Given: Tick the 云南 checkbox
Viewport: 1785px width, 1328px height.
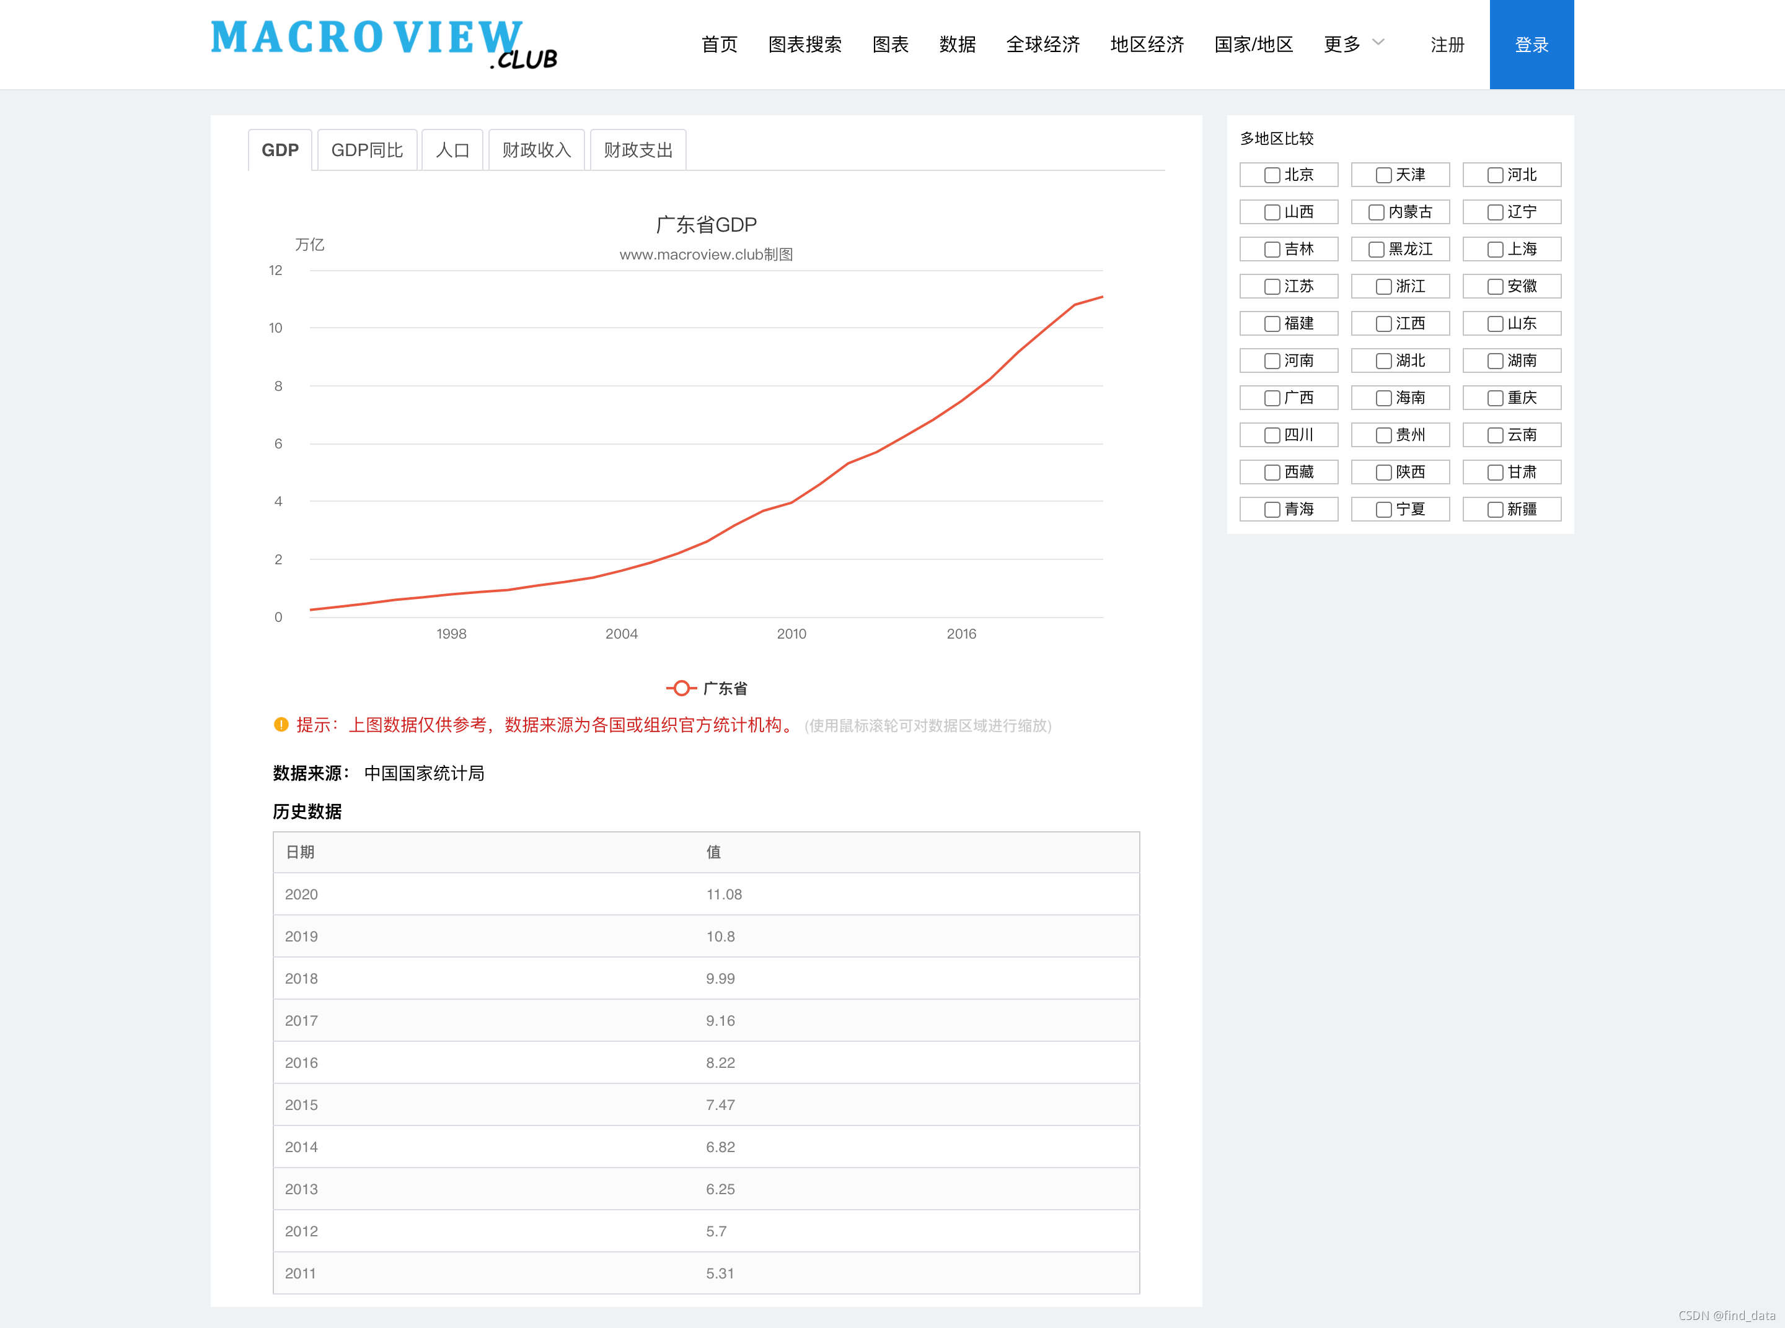Looking at the screenshot, I should coord(1494,435).
